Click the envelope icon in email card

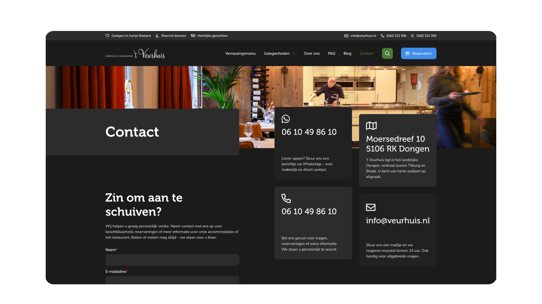[x=370, y=207]
